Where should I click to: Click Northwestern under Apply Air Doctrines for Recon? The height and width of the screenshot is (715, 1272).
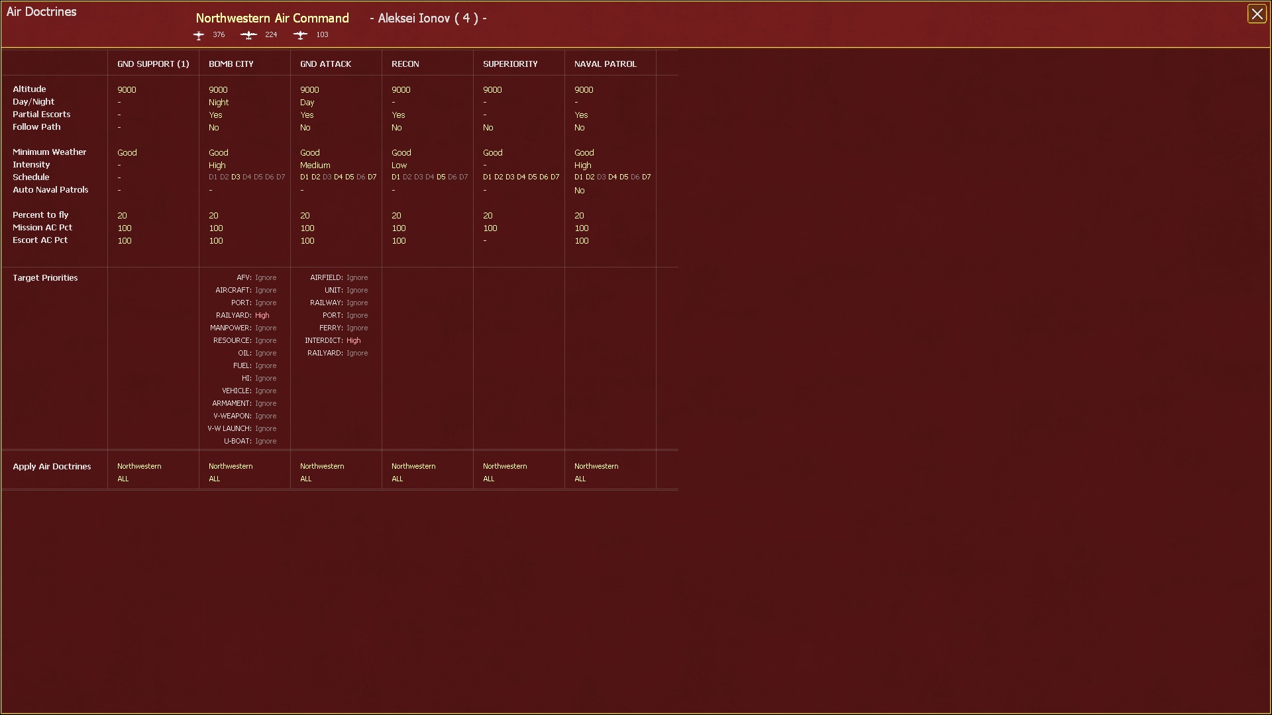pyautogui.click(x=413, y=466)
